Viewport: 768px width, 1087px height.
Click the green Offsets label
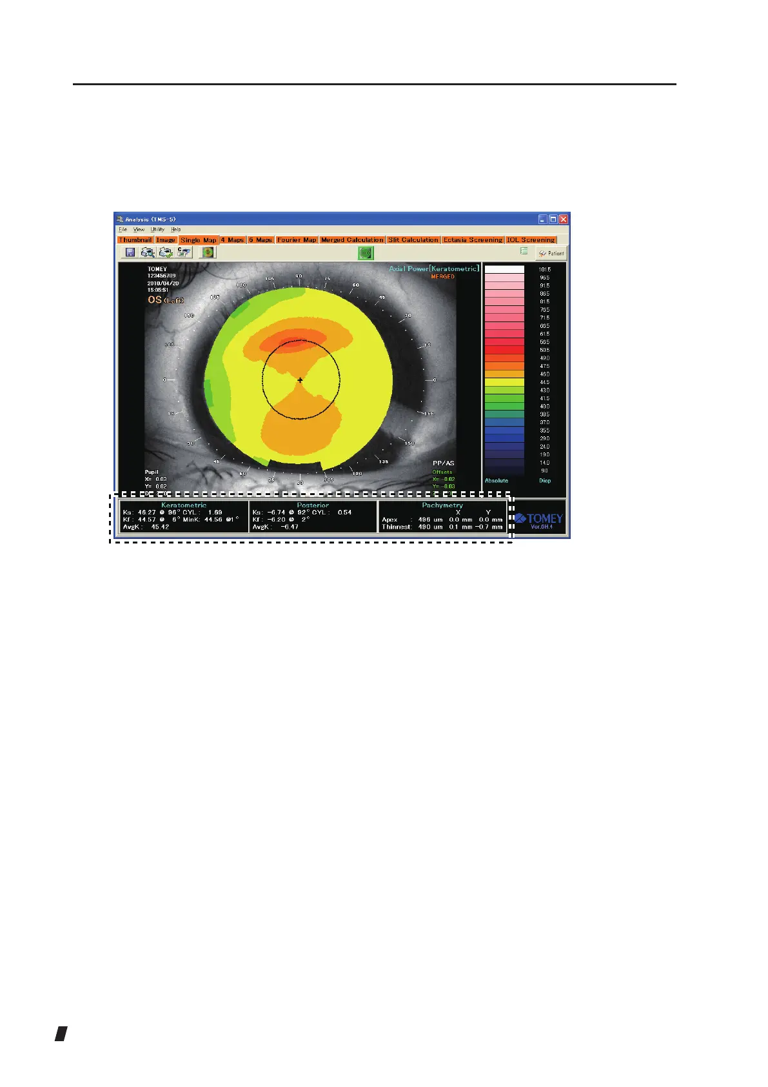(x=442, y=472)
